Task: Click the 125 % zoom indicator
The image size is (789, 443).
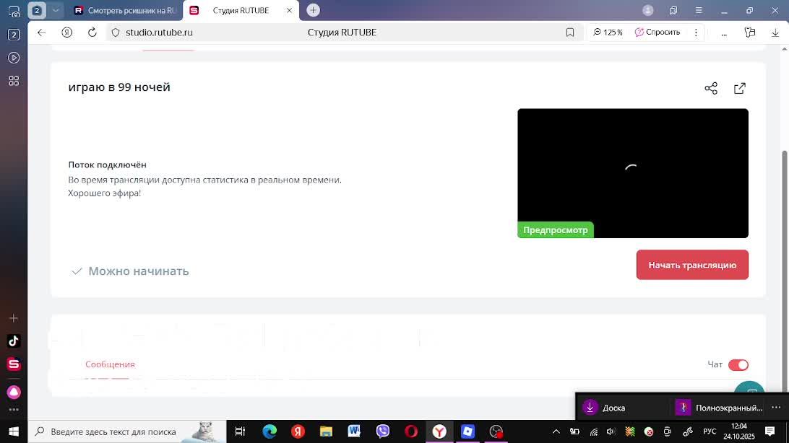Action: [608, 32]
